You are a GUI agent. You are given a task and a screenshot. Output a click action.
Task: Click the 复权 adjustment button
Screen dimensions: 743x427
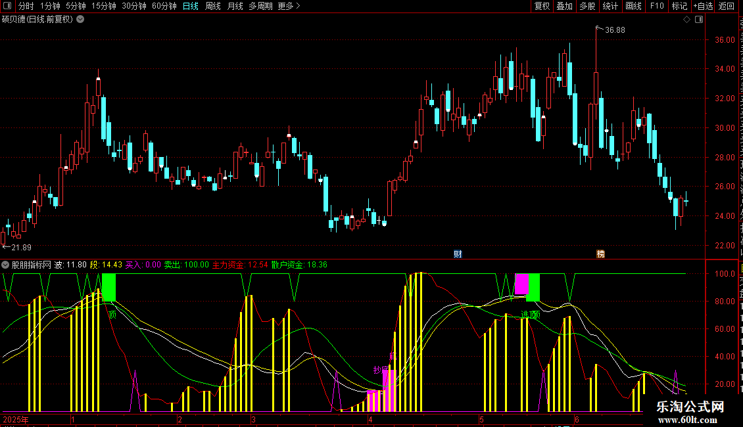[x=542, y=6]
